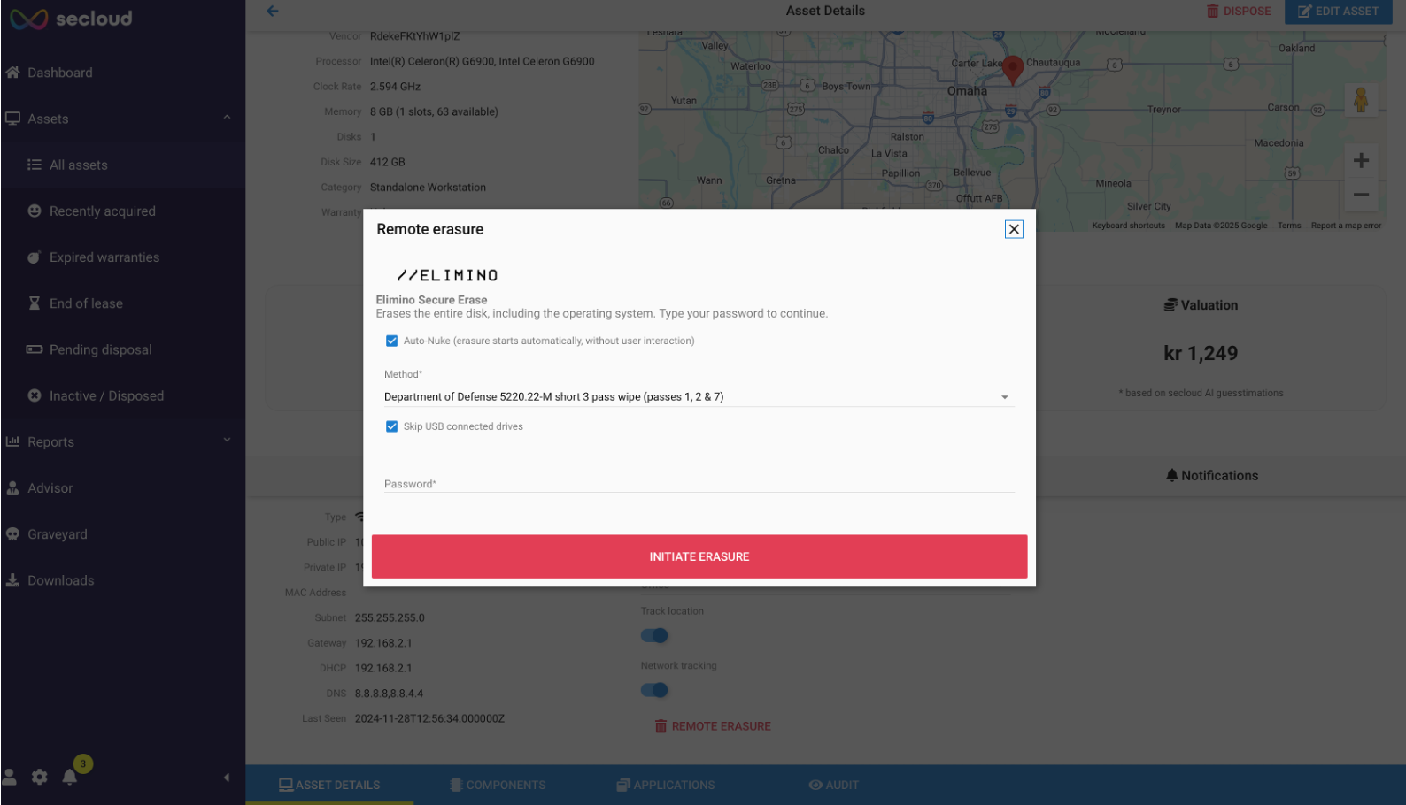Collapse sidebar with the arrow icon
This screenshot has height=805, width=1406.
point(227,778)
